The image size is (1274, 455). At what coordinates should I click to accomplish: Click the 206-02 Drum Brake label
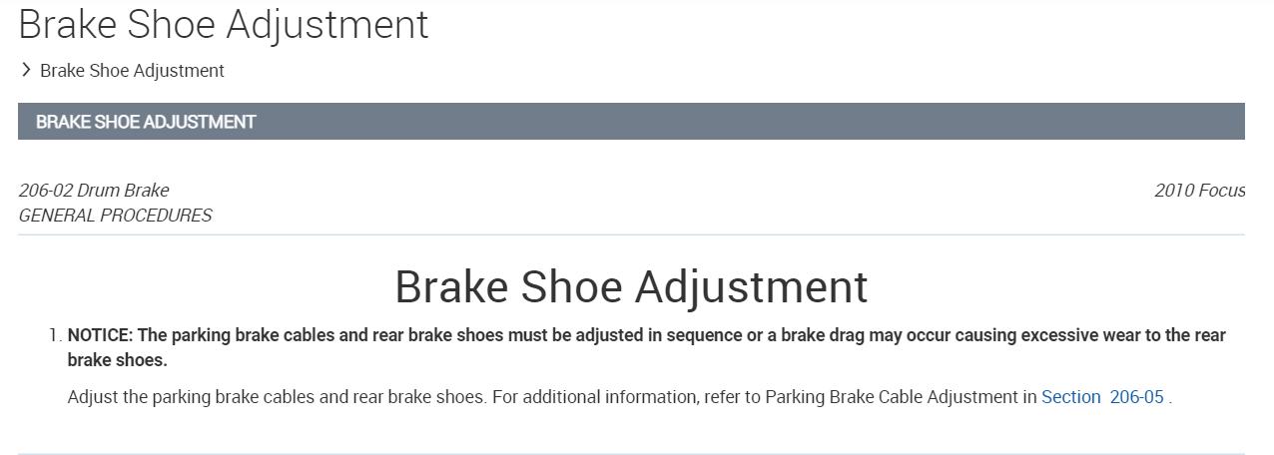(x=94, y=191)
